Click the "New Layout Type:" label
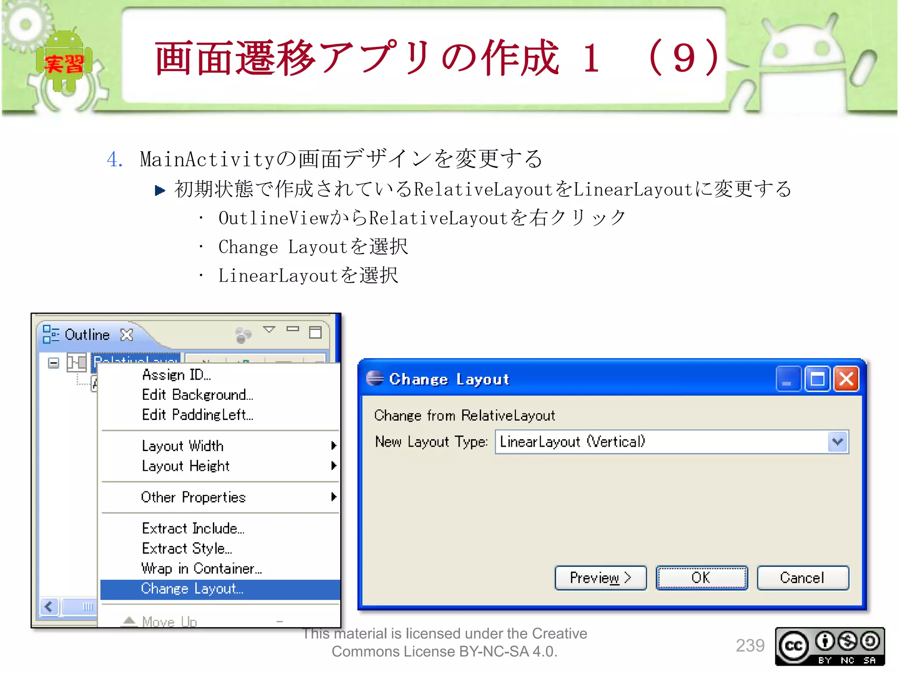The width and height of the screenshot is (899, 674). pyautogui.click(x=431, y=442)
